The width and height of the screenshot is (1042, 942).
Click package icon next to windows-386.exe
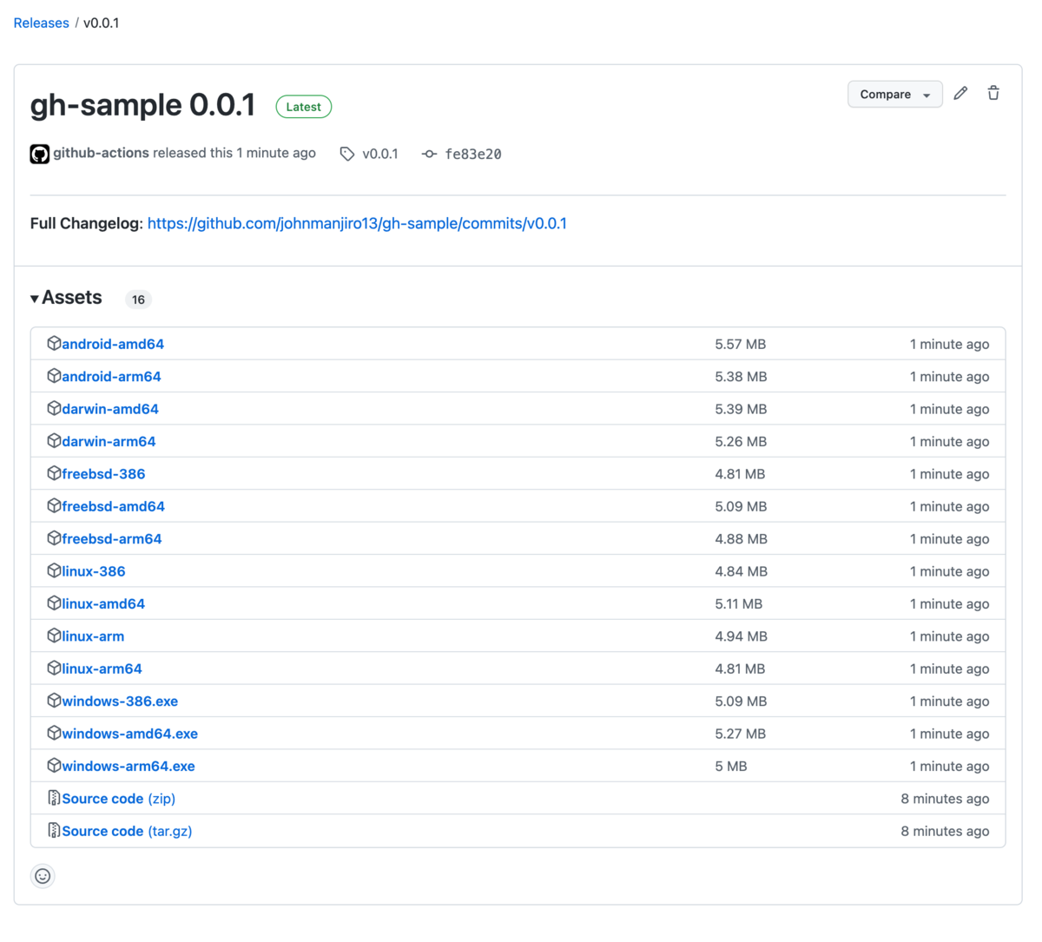pyautogui.click(x=54, y=700)
